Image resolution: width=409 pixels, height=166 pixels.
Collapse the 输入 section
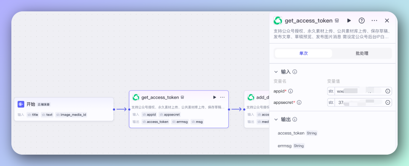click(x=276, y=72)
